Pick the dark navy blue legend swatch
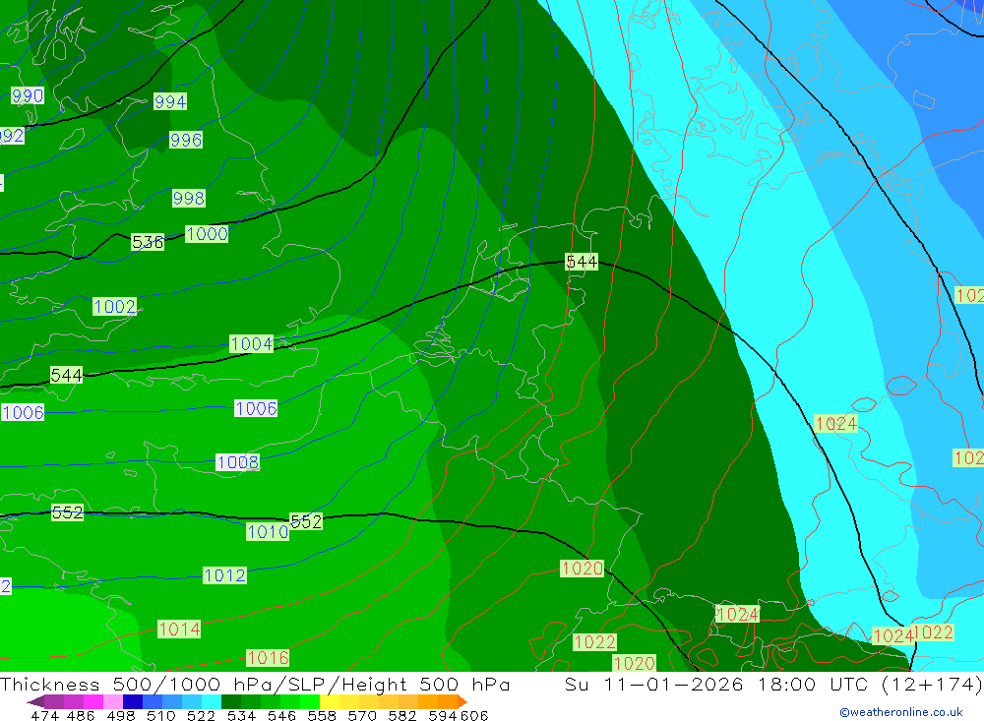 point(133,701)
